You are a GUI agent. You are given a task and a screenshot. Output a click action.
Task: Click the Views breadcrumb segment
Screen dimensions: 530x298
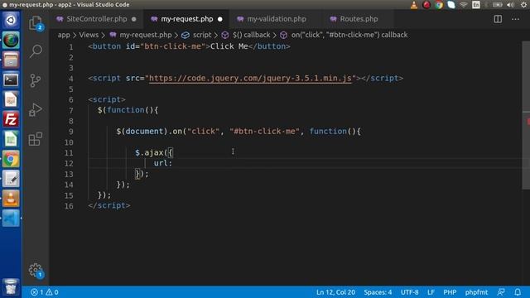pyautogui.click(x=89, y=35)
